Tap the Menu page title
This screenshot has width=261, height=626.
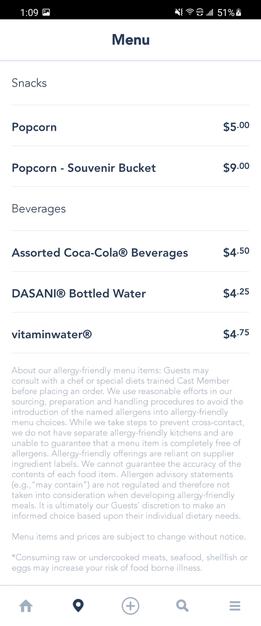(x=130, y=40)
